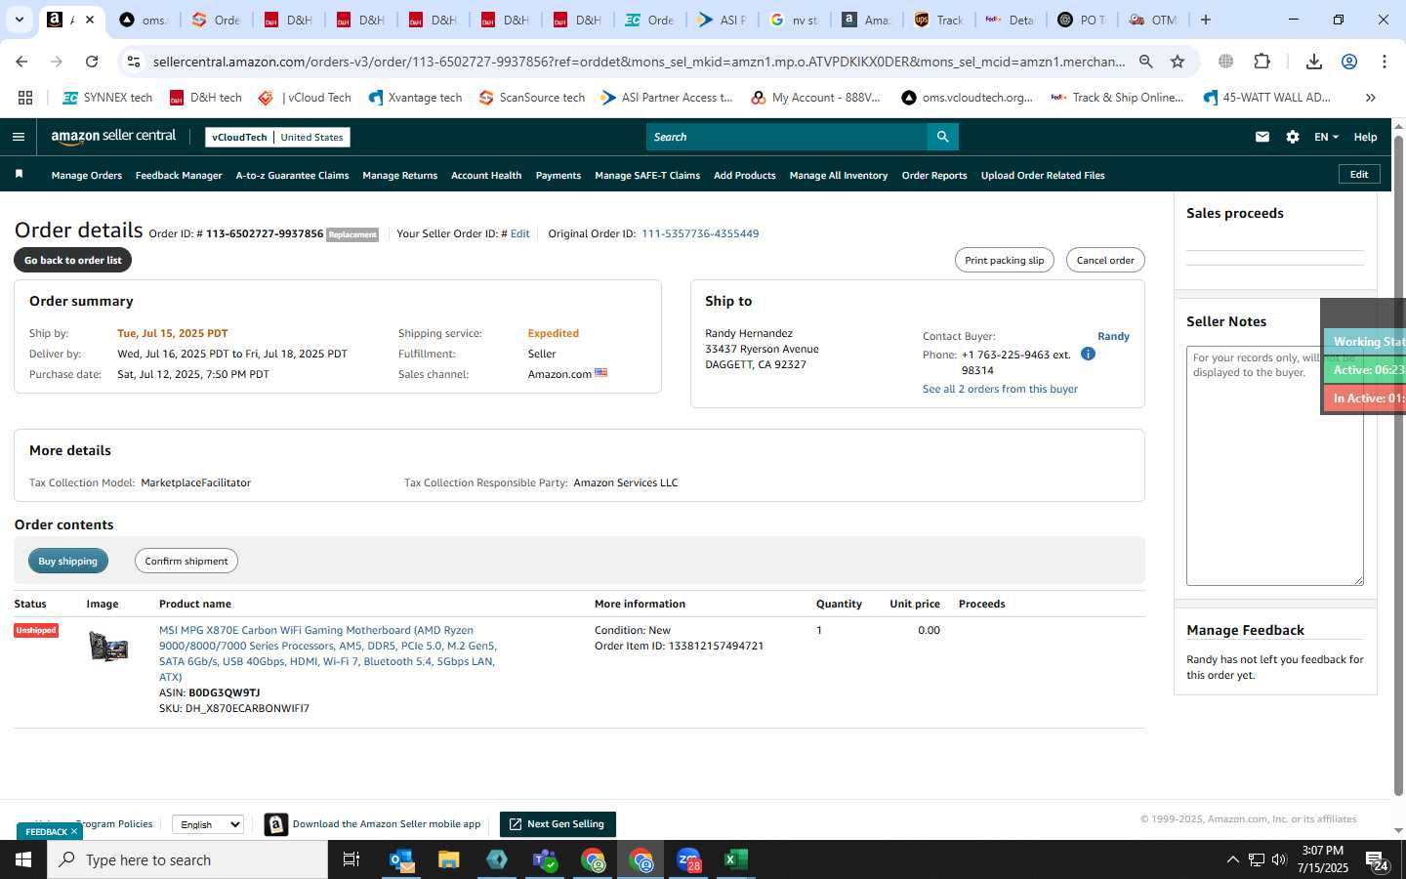The image size is (1406, 879).
Task: Bookmark this page with the star icon
Action: coord(1178,62)
